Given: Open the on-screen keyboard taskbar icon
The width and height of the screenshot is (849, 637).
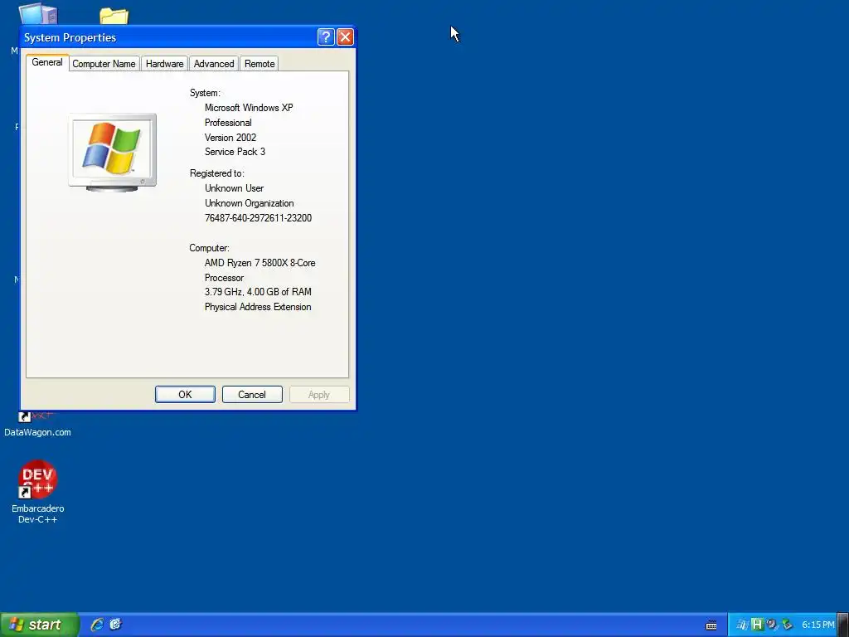Looking at the screenshot, I should (x=711, y=625).
